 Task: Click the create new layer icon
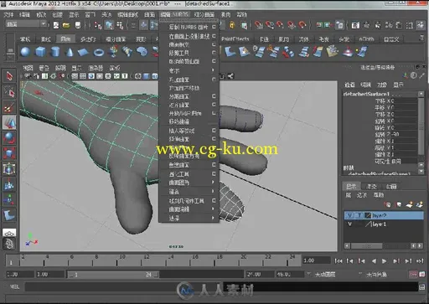tap(410, 205)
